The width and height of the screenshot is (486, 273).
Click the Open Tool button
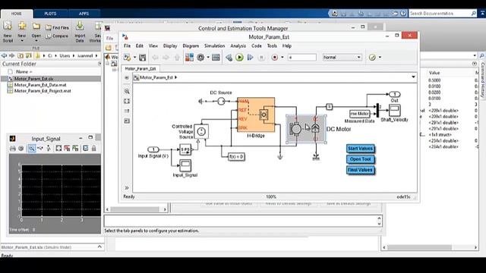tap(360, 159)
